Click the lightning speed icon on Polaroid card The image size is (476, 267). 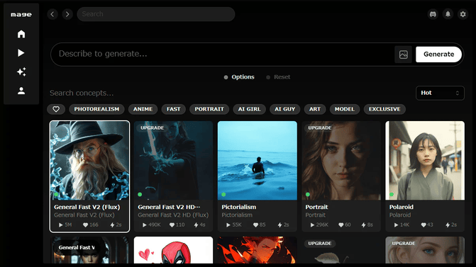pyautogui.click(x=448, y=225)
